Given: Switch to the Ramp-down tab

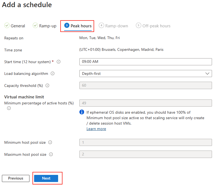Looking at the screenshot, I should 114,26.
